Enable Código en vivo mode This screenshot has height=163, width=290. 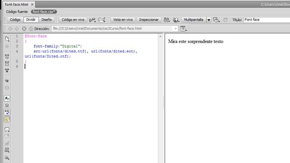[x=73, y=19]
